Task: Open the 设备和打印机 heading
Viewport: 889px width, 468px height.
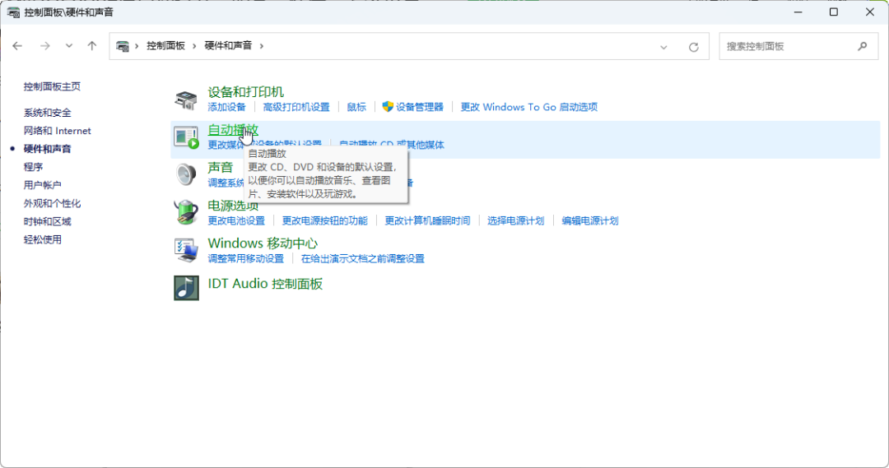Action: tap(245, 92)
